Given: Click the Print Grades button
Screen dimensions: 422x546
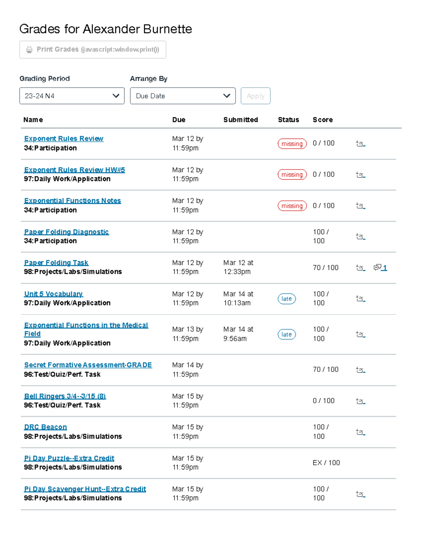Looking at the screenshot, I should (x=93, y=50).
